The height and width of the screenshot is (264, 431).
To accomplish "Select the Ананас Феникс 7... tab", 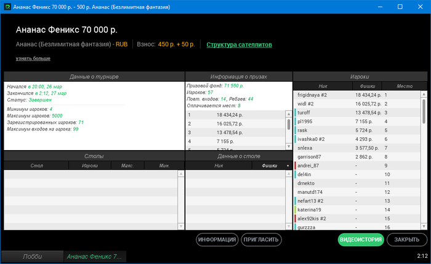I will (94, 257).
